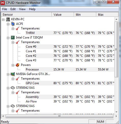
Task: Click the KEVIN-PC computer icon
Action: pyautogui.click(x=8, y=19)
